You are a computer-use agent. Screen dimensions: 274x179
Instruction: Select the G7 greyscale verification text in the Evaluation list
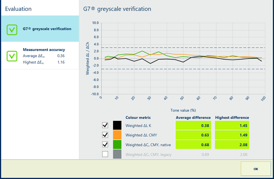point(47,29)
